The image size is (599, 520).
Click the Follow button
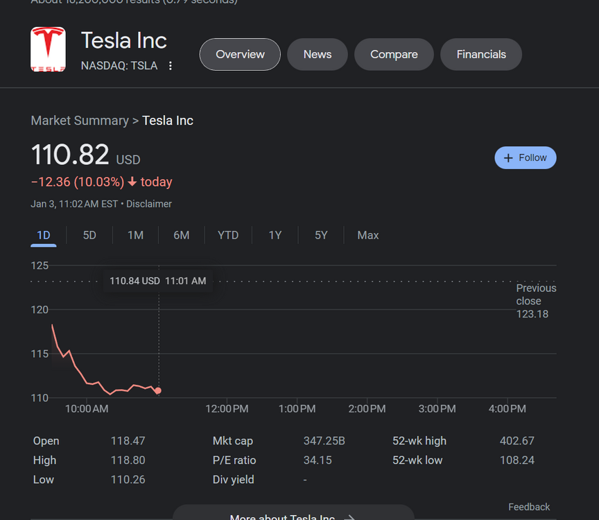point(526,158)
